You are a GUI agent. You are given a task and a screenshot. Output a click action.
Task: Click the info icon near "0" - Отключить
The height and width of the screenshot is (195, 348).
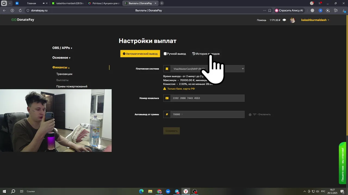[250, 115]
